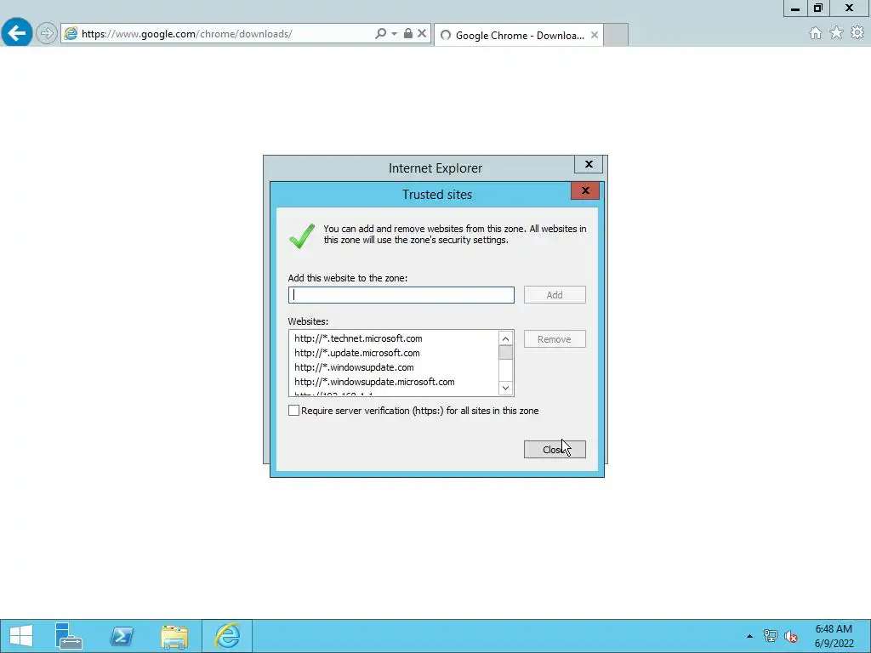This screenshot has height=653, width=871.
Task: Click the muted volume tray icon
Action: pos(791,636)
